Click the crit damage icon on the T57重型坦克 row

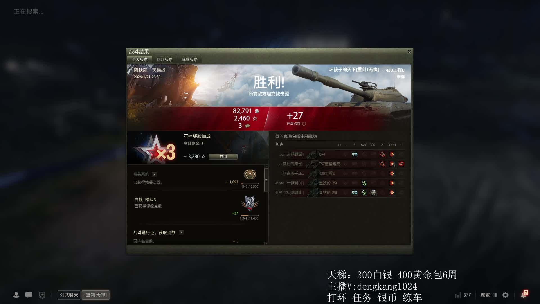(382, 164)
